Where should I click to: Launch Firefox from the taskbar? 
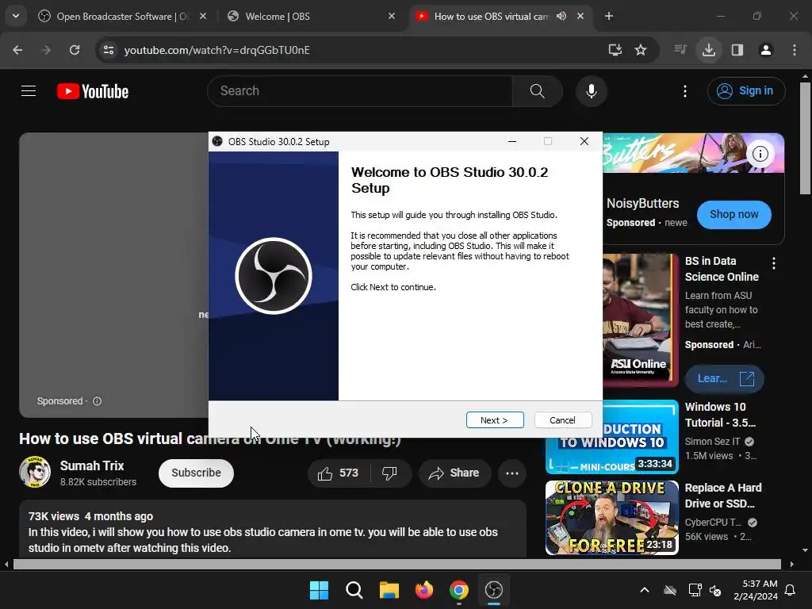tap(424, 590)
